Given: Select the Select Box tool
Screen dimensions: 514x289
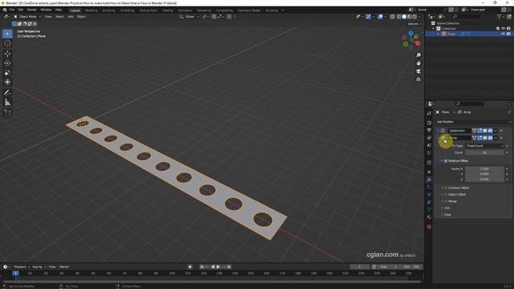Looking at the screenshot, I should (x=7, y=34).
